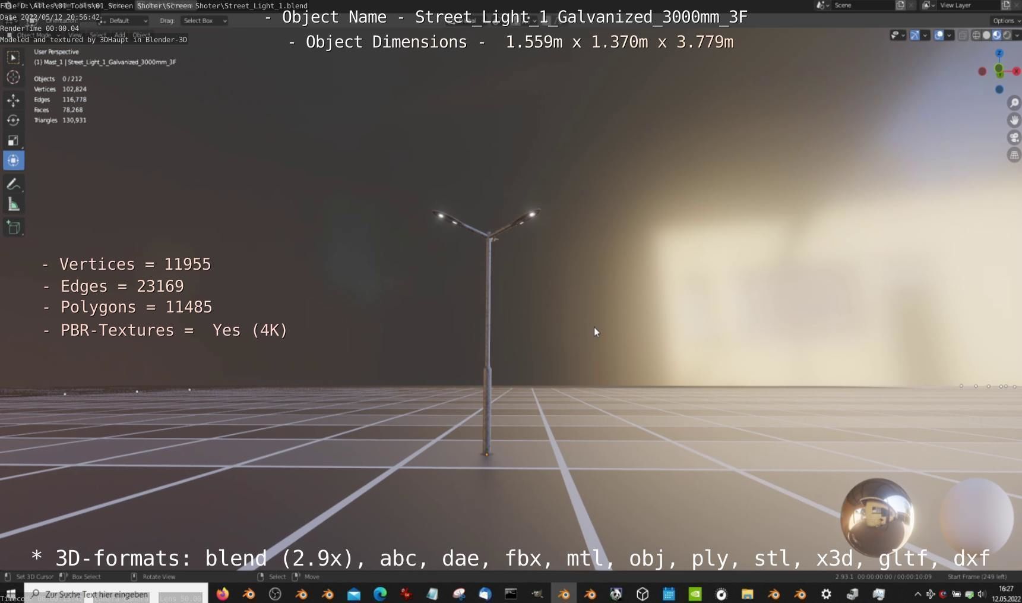Show hidden system tray icons arrow

click(x=917, y=594)
